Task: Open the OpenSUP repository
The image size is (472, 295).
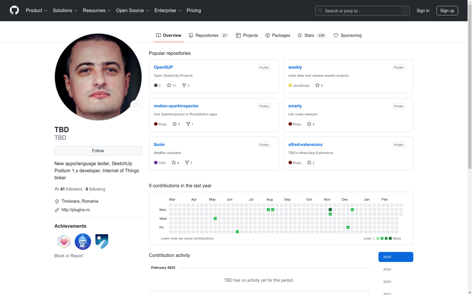Action: point(163,67)
